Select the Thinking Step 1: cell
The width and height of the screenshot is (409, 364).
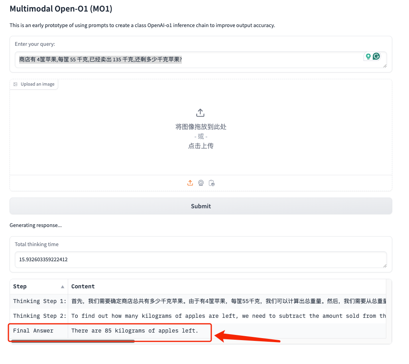(39, 301)
